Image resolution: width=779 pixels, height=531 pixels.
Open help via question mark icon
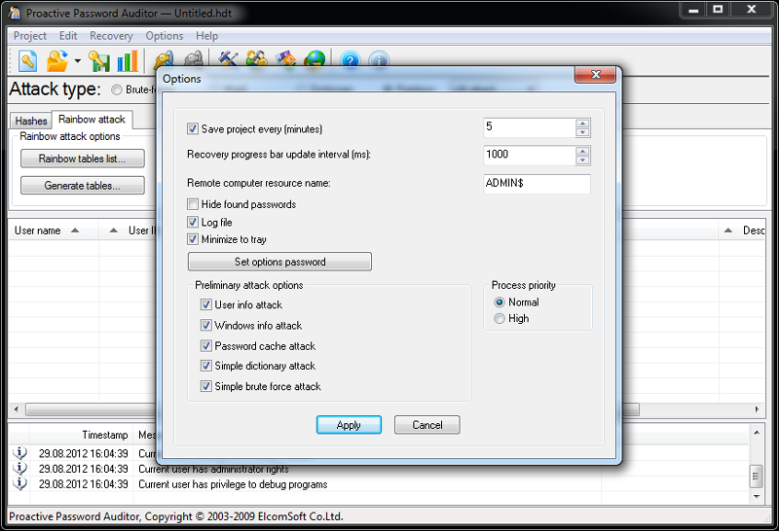coord(351,61)
